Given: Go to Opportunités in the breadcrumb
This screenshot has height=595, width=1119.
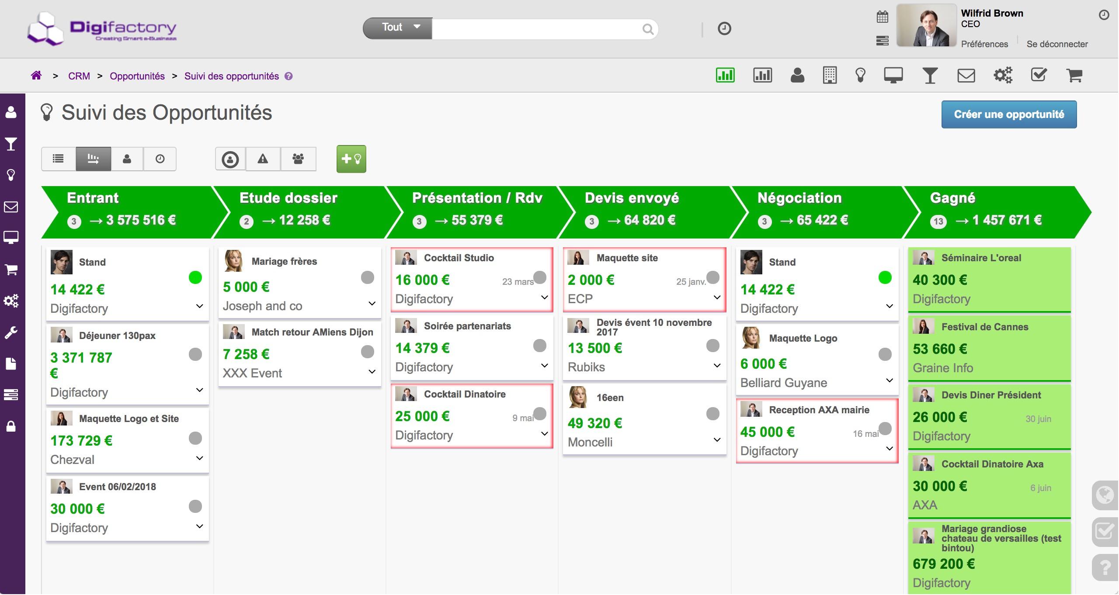Looking at the screenshot, I should [137, 76].
